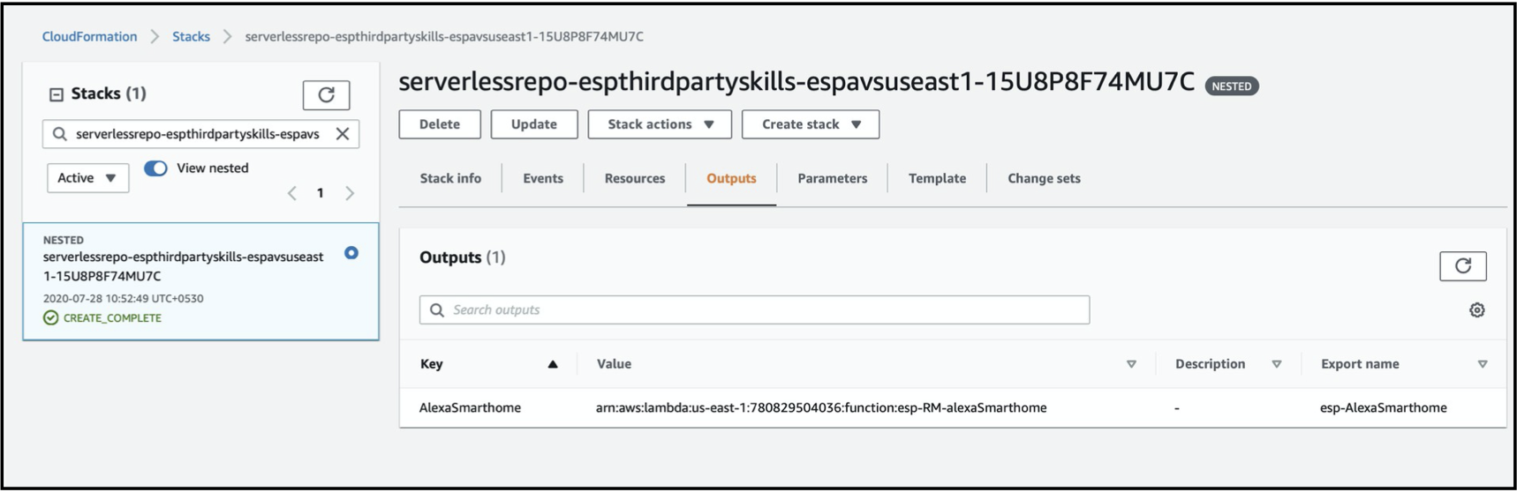Collapse the Stacks side panel
This screenshot has height=492, width=1517.
(57, 94)
